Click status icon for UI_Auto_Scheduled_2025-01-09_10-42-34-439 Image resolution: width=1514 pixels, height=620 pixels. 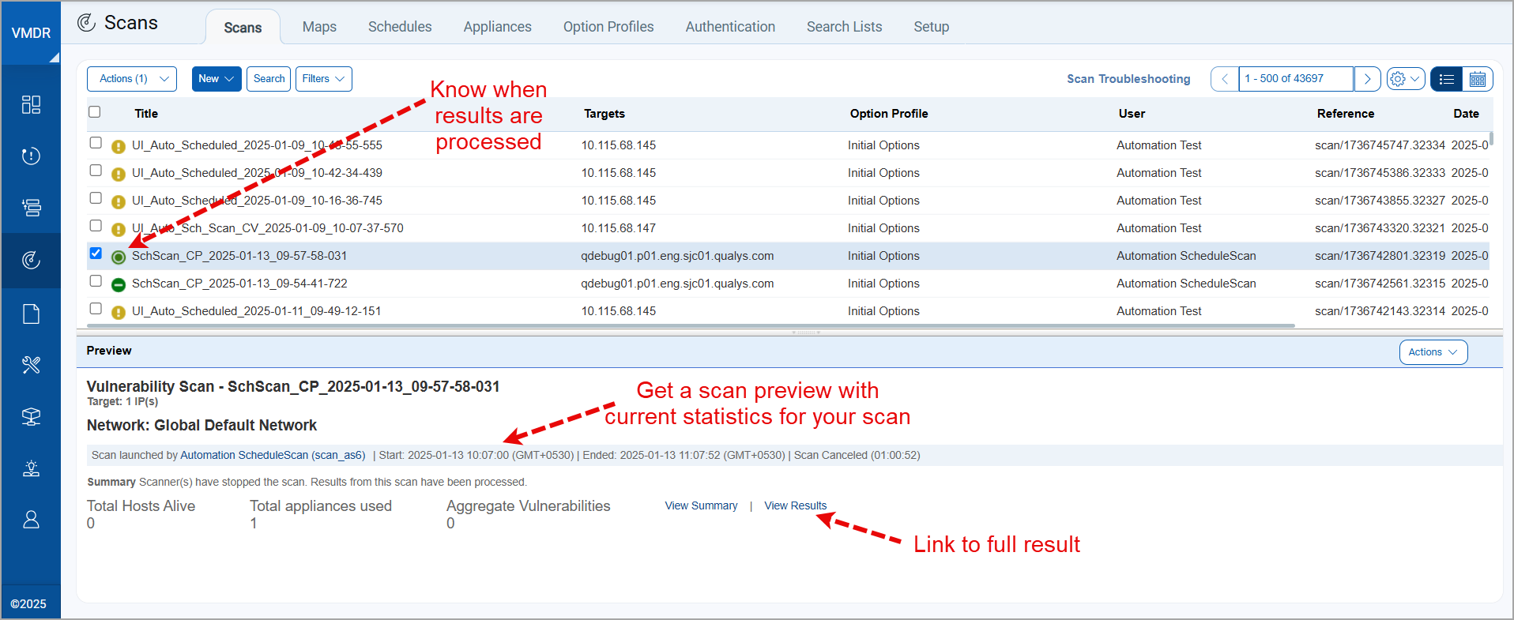119,174
